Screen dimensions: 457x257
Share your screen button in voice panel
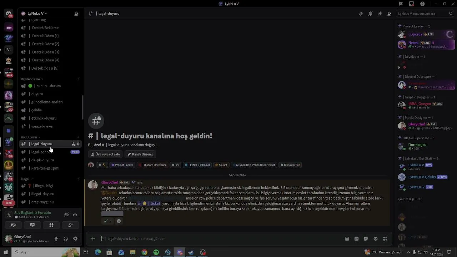tap(32, 225)
